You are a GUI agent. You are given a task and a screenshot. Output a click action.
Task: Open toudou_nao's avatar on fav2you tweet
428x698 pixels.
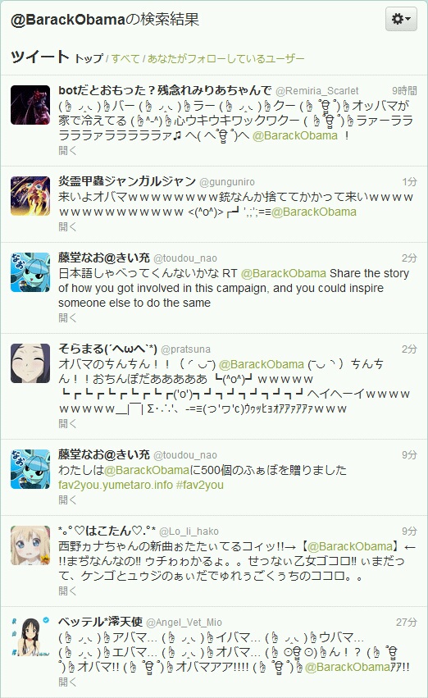[x=30, y=469]
